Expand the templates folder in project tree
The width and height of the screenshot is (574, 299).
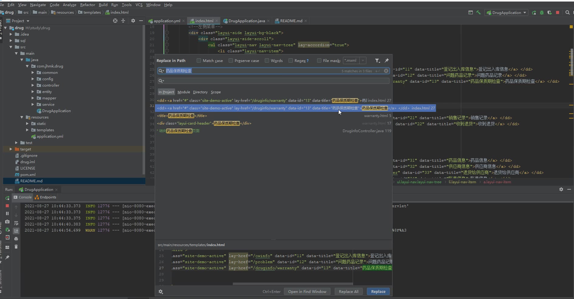point(27,130)
